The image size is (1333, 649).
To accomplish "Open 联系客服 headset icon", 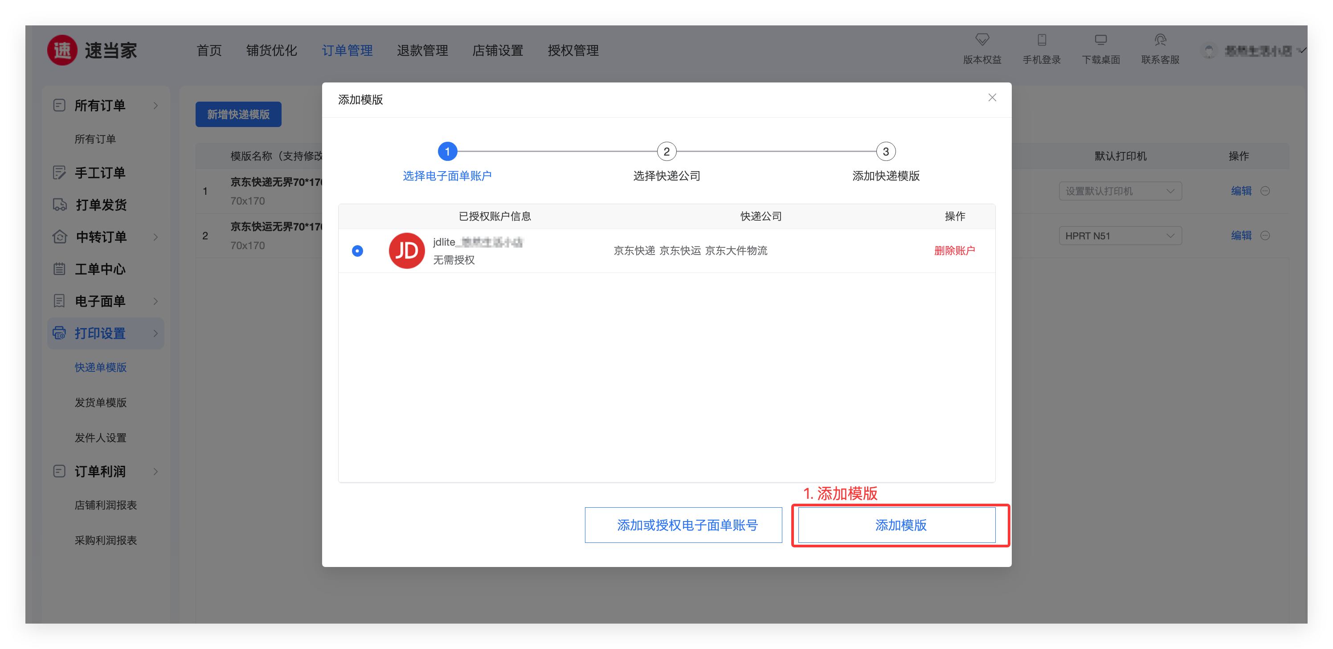I will pyautogui.click(x=1160, y=40).
